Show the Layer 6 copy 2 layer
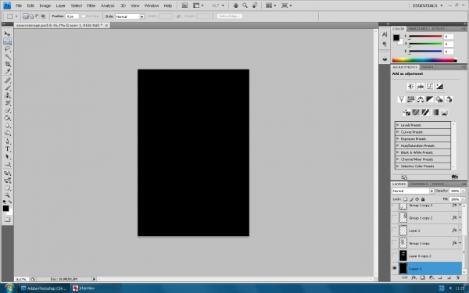This screenshot has height=293, width=469. (394, 256)
